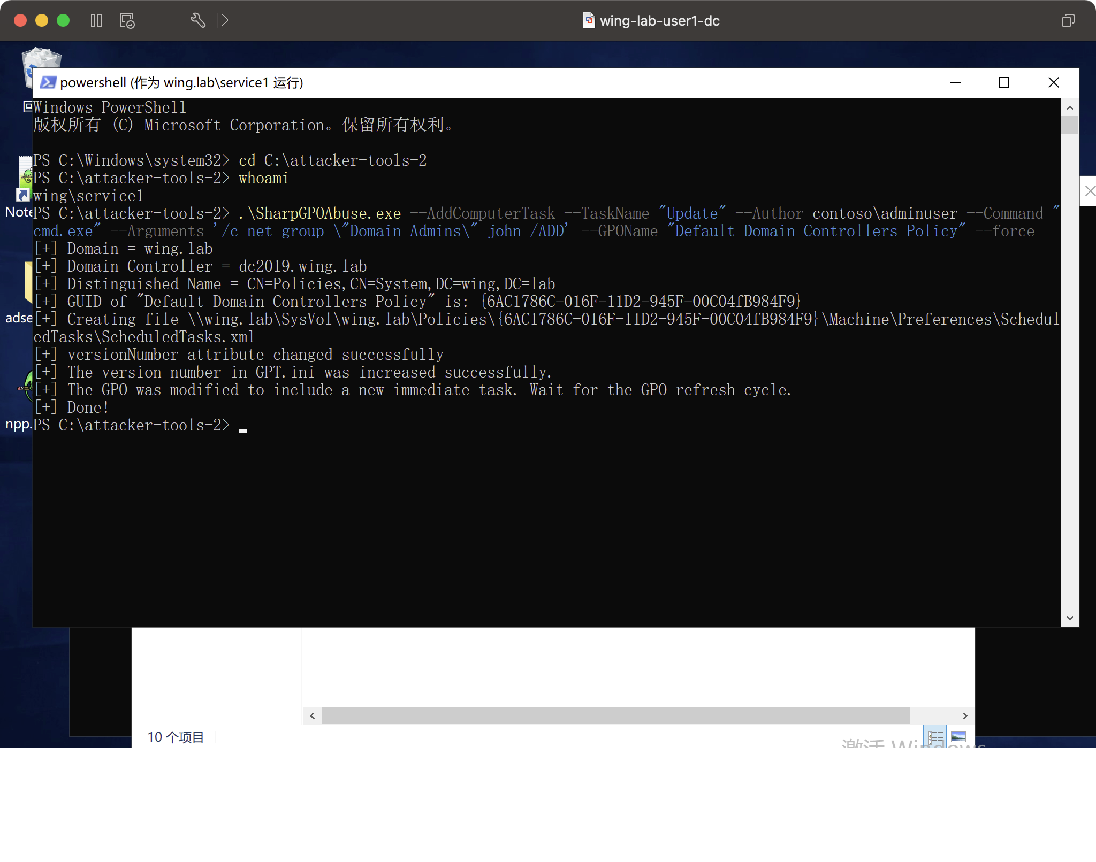Minimize the PowerShell window
Screen dimensions: 1096x862
pos(955,82)
